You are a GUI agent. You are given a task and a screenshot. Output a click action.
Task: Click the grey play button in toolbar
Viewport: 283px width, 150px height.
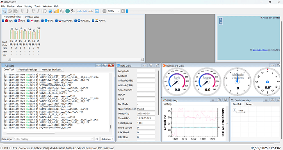[123, 11]
